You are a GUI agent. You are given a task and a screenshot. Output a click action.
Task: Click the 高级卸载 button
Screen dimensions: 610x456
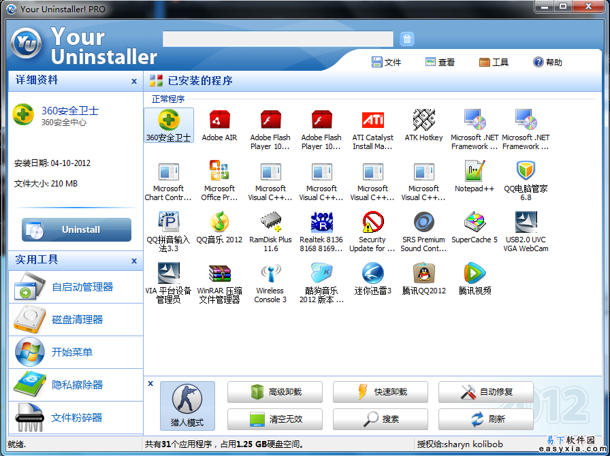275,392
